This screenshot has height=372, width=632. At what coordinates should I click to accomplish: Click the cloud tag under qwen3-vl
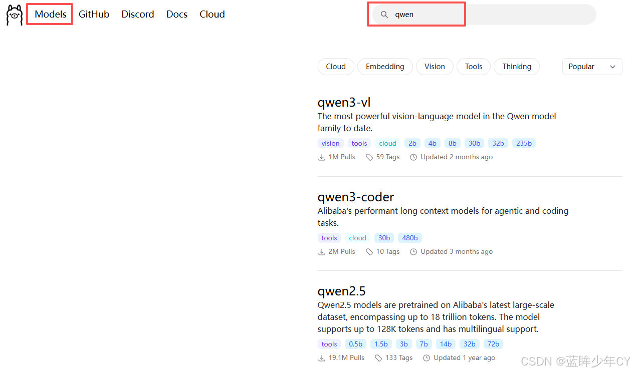click(388, 143)
